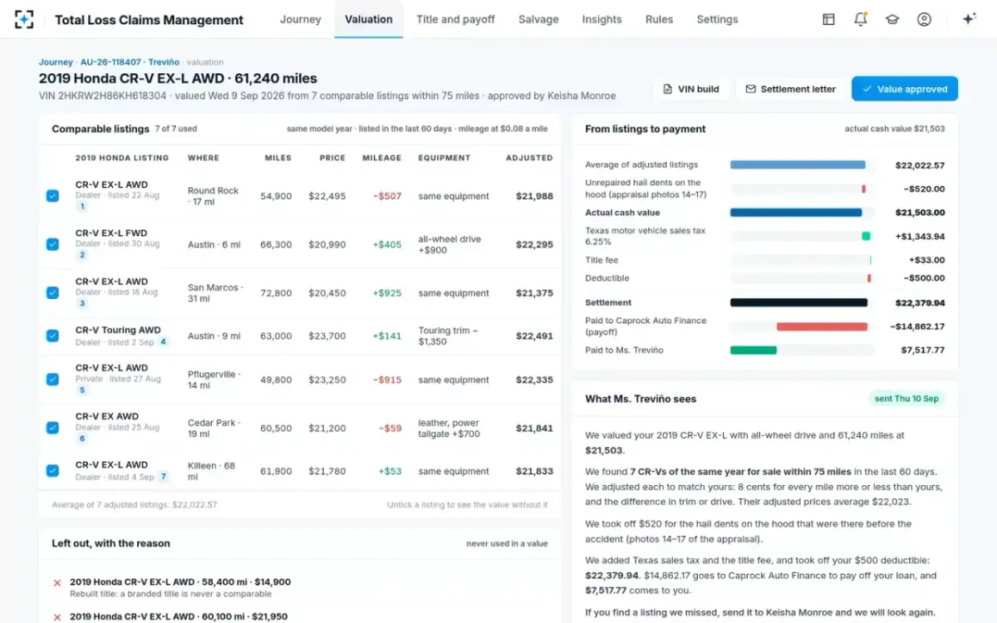
Task: Click mileage adjustment +$925
Action: coord(387,293)
